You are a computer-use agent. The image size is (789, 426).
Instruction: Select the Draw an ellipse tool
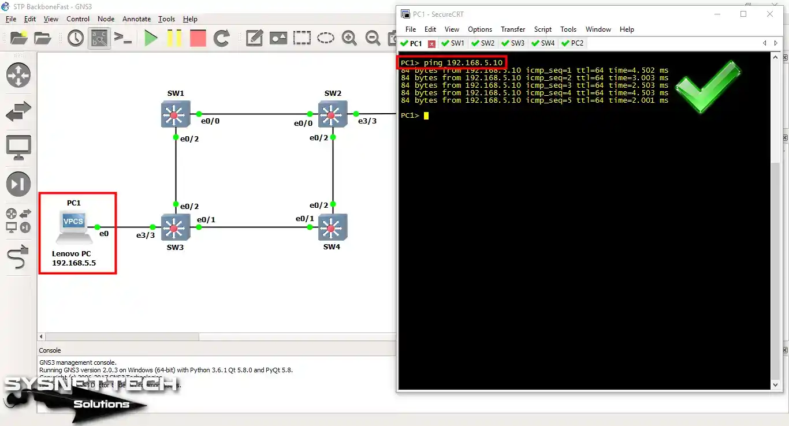click(x=326, y=39)
